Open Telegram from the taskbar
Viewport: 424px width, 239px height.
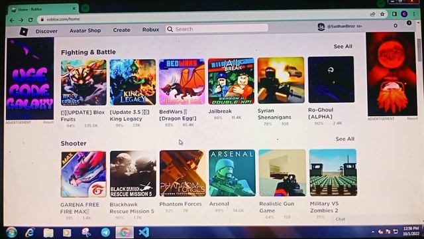105,232
